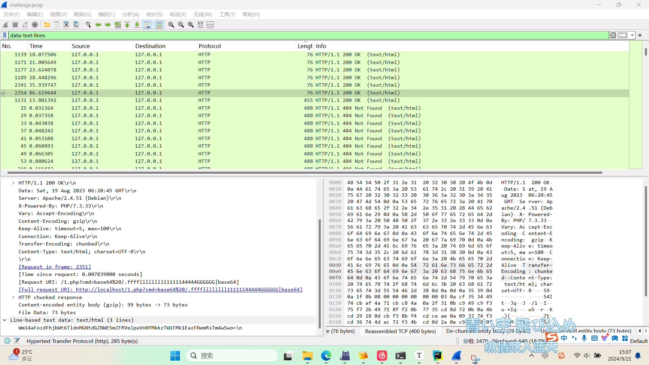Go to specified packet icon

pyautogui.click(x=118, y=25)
